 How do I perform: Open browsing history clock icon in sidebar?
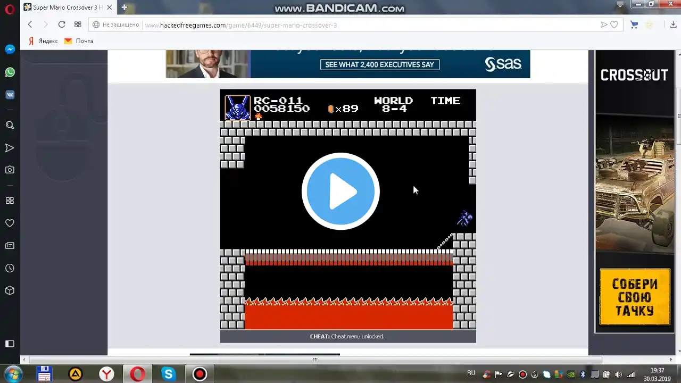(10, 268)
